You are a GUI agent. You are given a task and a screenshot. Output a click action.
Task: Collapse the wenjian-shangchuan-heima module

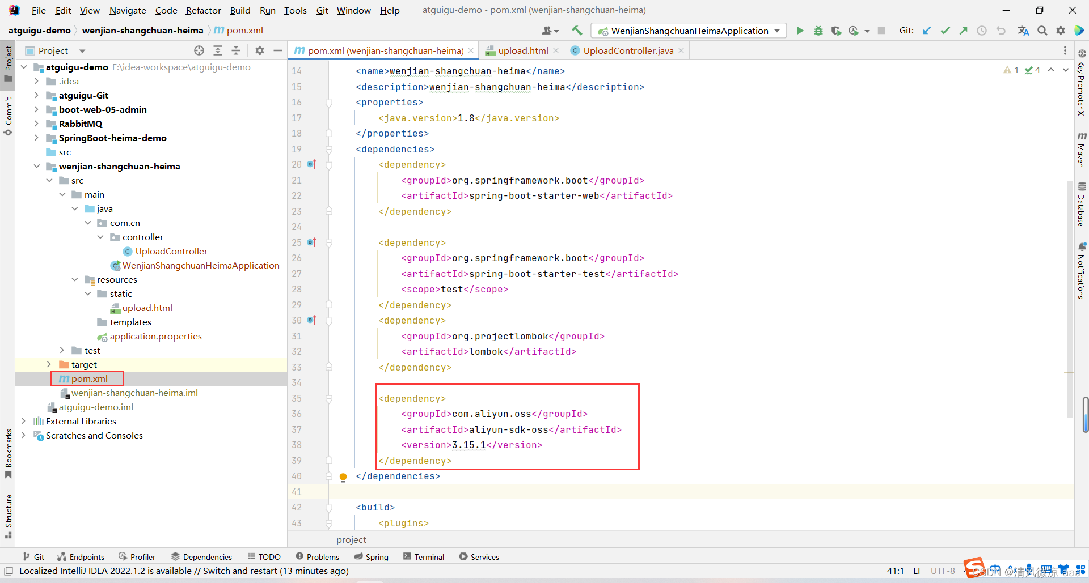pyautogui.click(x=36, y=166)
